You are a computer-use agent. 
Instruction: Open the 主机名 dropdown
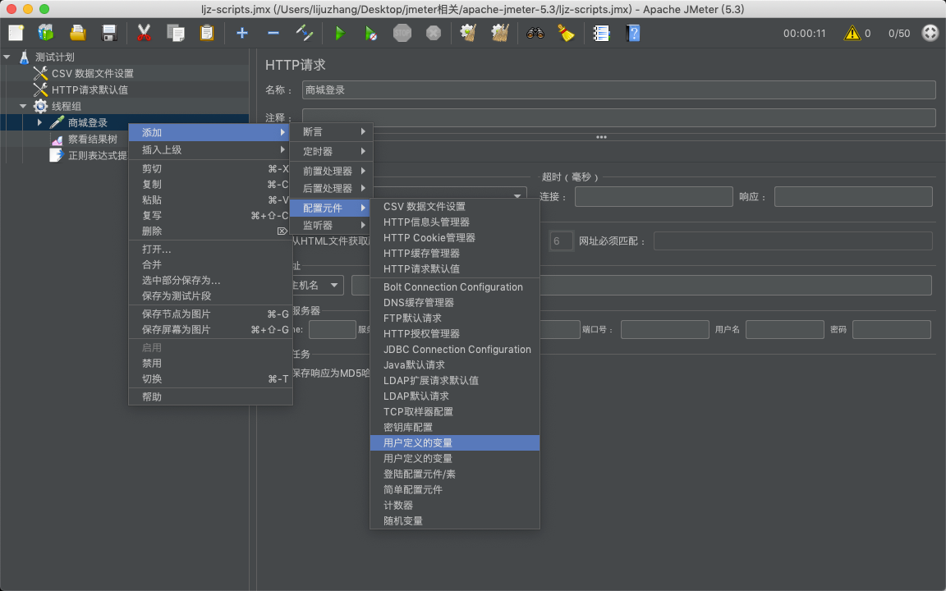click(x=333, y=286)
